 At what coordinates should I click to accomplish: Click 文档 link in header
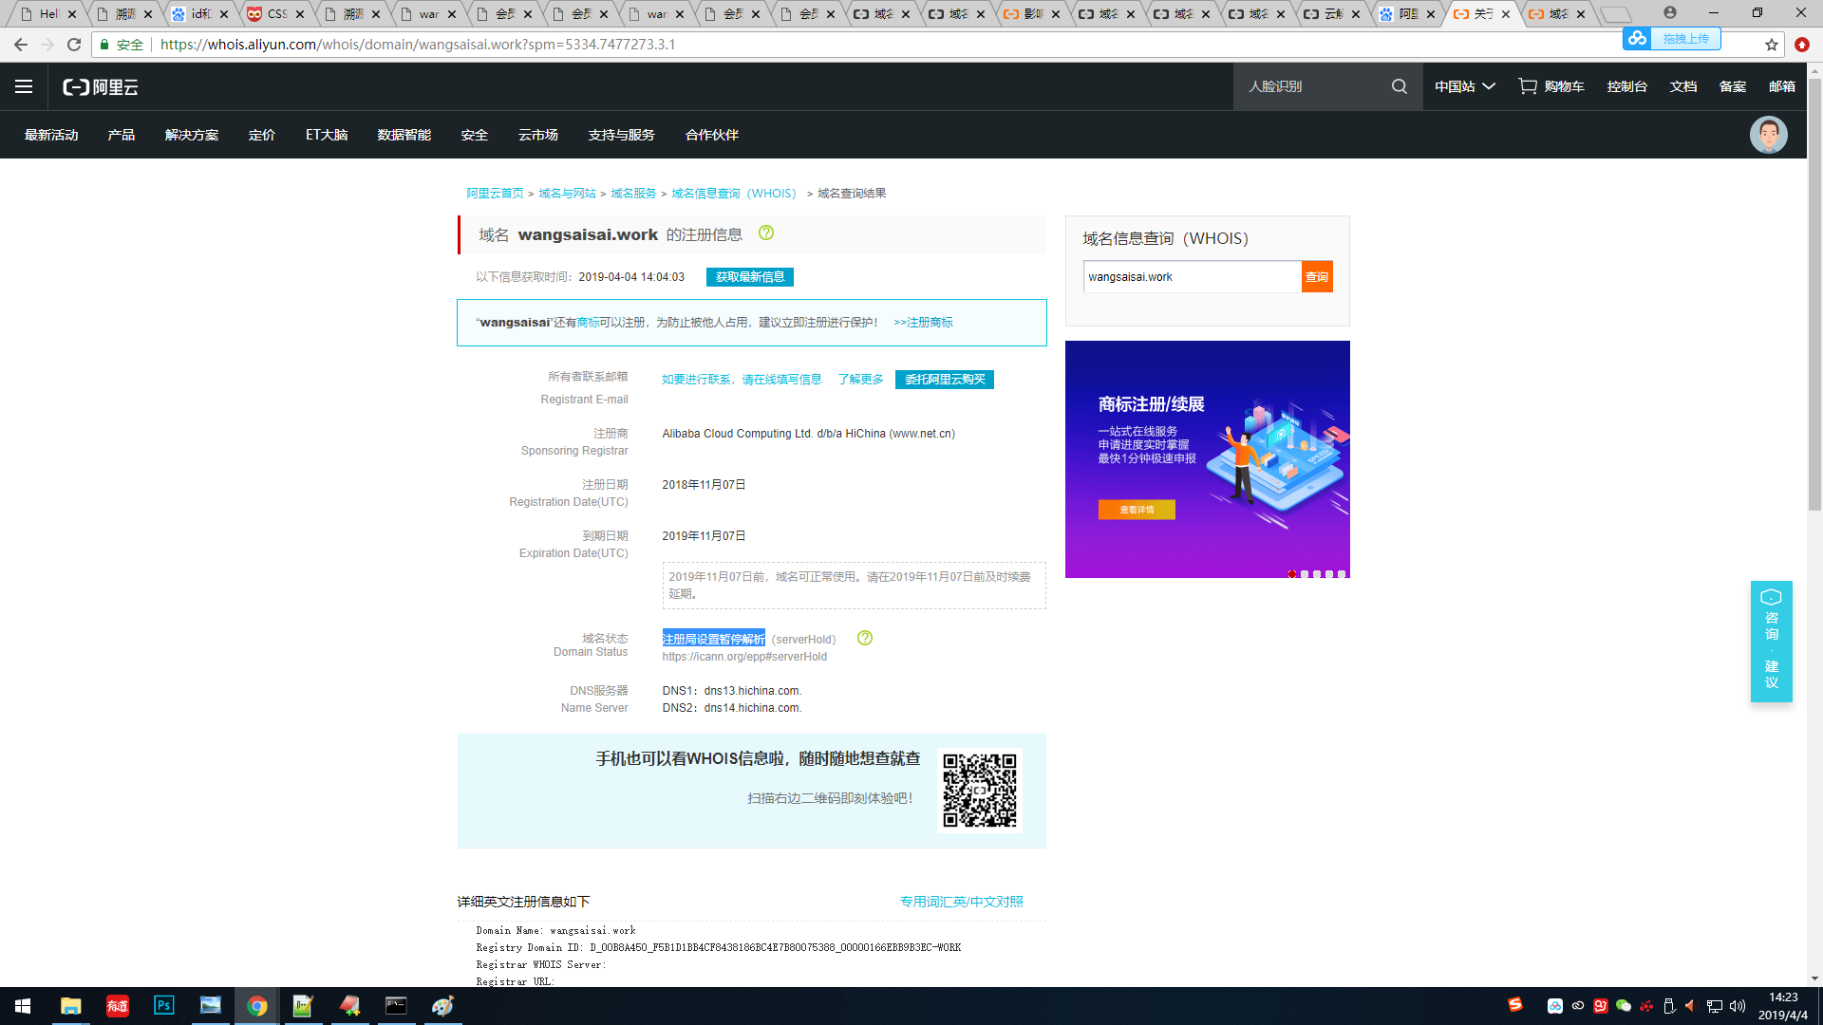[x=1683, y=86]
